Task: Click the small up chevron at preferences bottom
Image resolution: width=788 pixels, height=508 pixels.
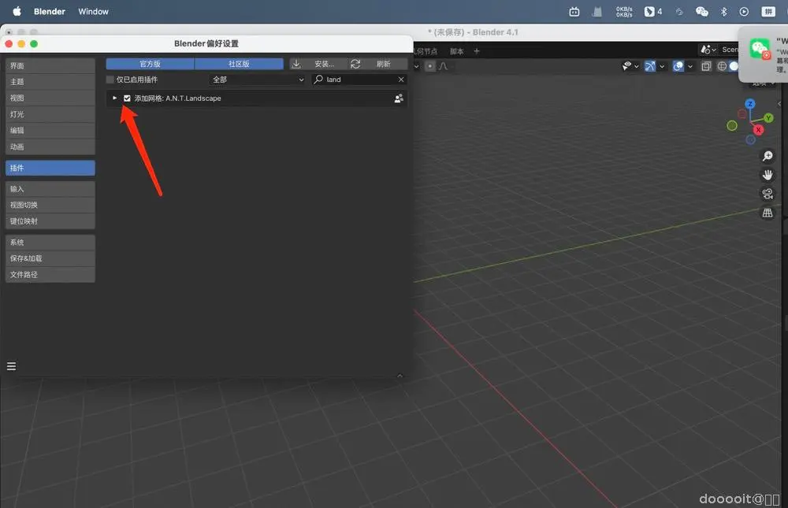Action: [x=400, y=376]
